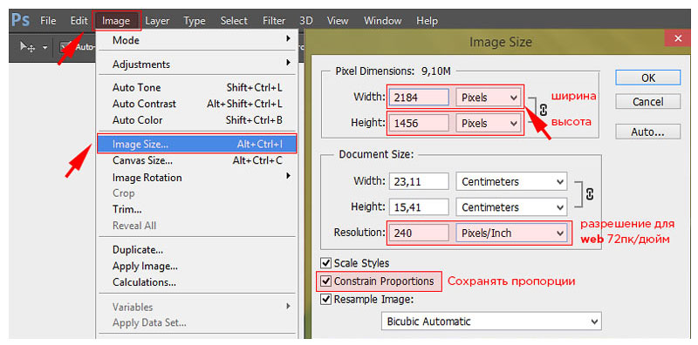The height and width of the screenshot is (345, 698).
Task: Click the pixel Width field showing 2184
Action: coord(419,98)
